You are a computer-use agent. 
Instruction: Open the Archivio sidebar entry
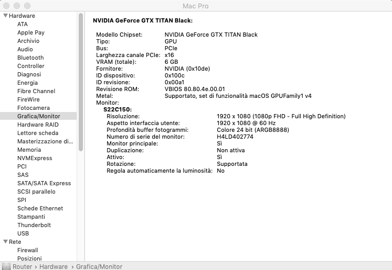(28, 41)
